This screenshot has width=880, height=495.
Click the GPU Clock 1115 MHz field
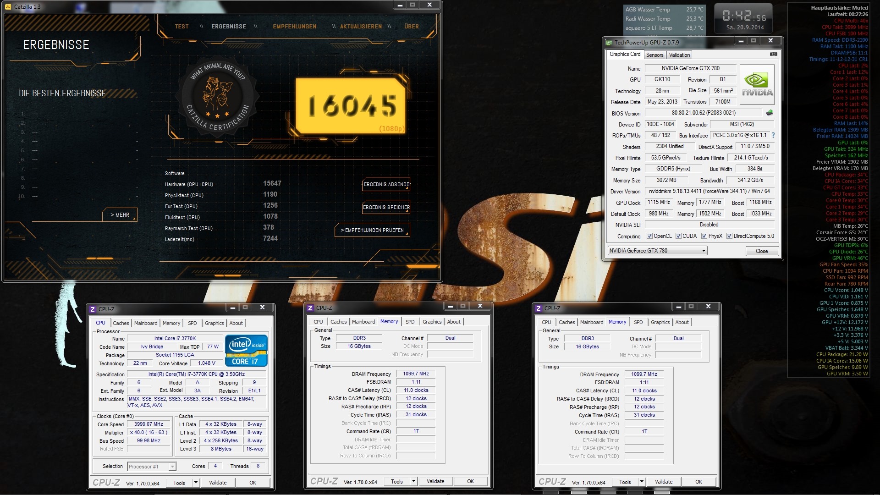point(659,202)
